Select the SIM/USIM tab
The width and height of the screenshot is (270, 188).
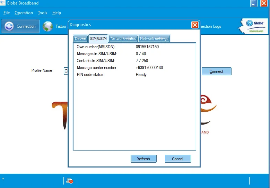click(x=98, y=39)
